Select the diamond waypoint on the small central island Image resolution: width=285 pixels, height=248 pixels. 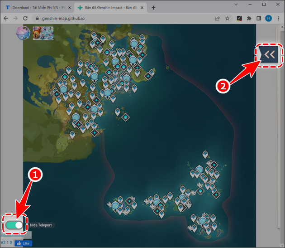click(x=125, y=117)
